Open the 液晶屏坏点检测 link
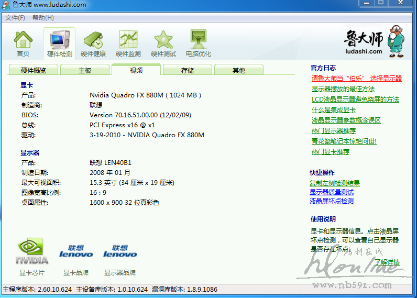Image resolution: width=417 pixels, height=298 pixels. pyautogui.click(x=332, y=201)
